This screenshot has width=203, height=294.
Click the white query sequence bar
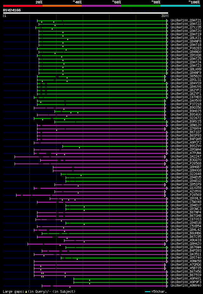(x=85, y=13)
